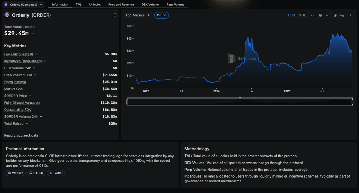Viewport: 359px width, 193px height.
Task: Expand $ORDER Price row
Action: (30, 96)
